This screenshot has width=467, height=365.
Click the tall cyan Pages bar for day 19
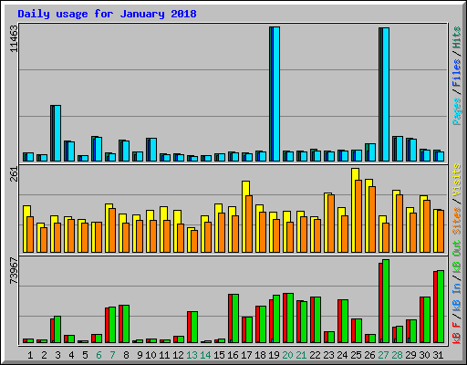(276, 94)
